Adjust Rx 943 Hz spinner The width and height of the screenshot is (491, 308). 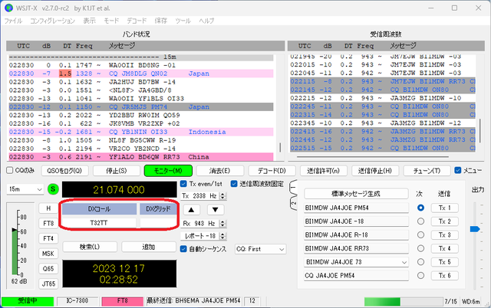(222, 224)
